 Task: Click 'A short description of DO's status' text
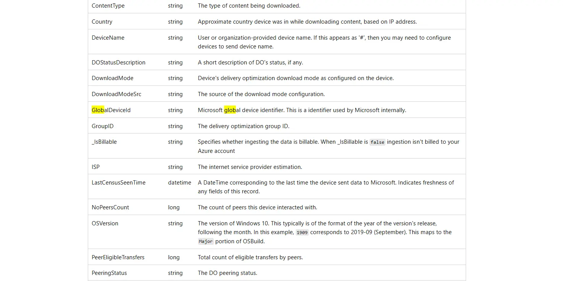coord(250,63)
